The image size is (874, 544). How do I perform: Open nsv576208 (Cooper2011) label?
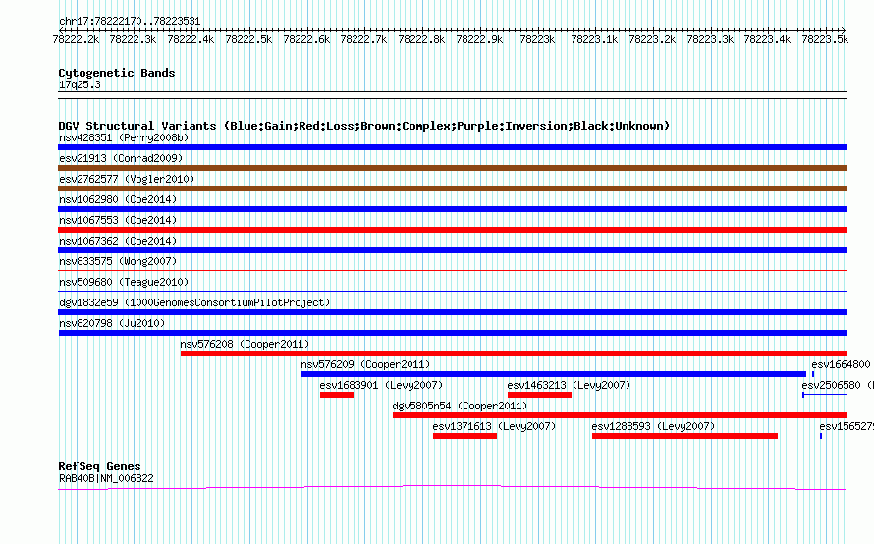tap(245, 344)
